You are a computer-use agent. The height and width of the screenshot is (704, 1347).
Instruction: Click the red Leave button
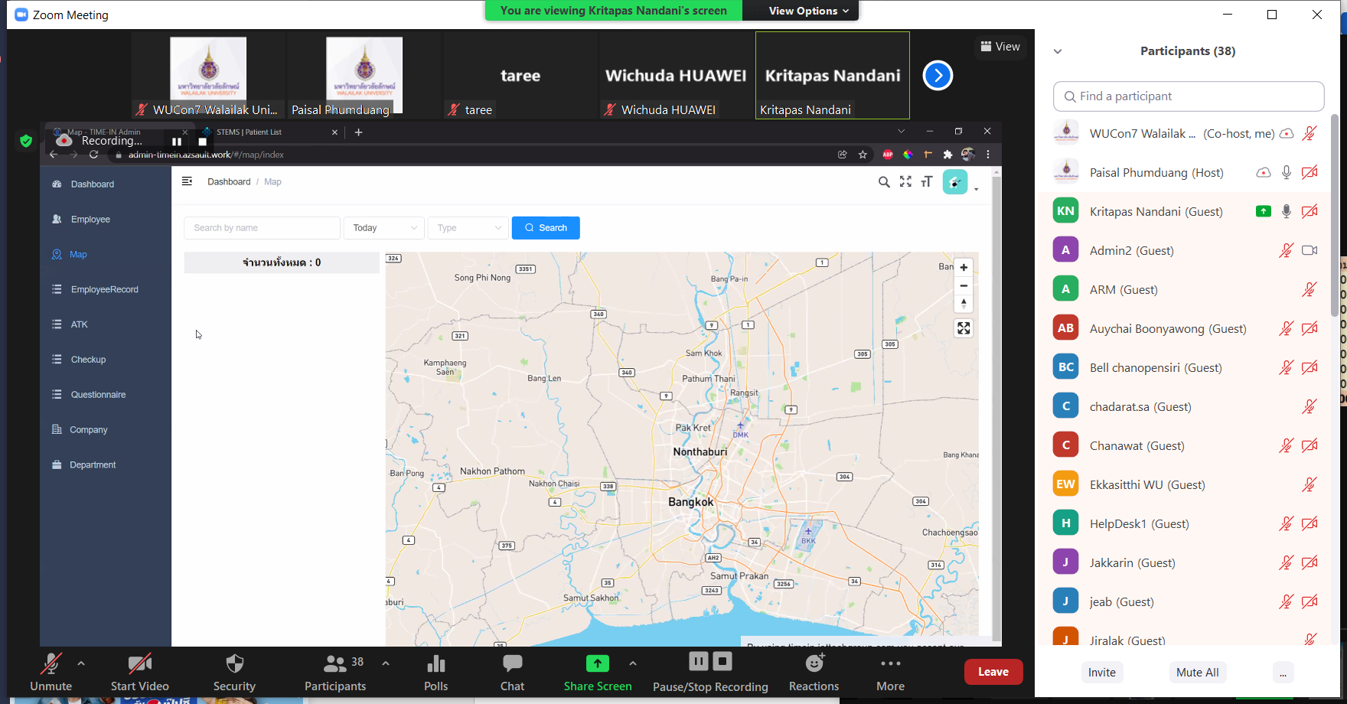point(993,672)
